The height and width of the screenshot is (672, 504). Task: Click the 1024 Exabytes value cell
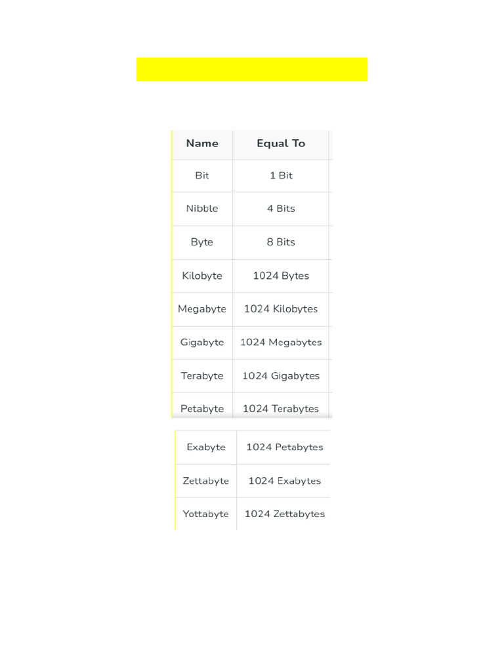[285, 481]
